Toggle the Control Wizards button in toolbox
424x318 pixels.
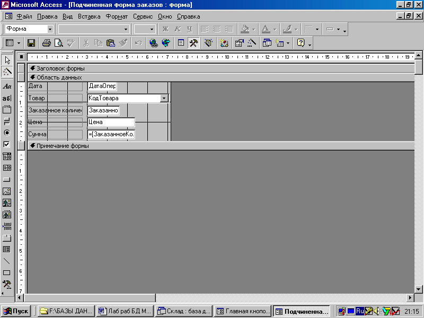[7, 72]
